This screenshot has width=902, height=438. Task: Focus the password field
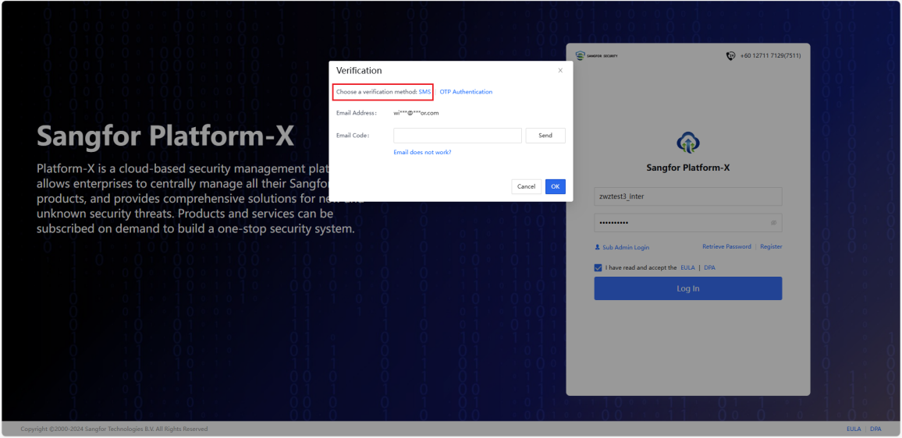pyautogui.click(x=688, y=223)
